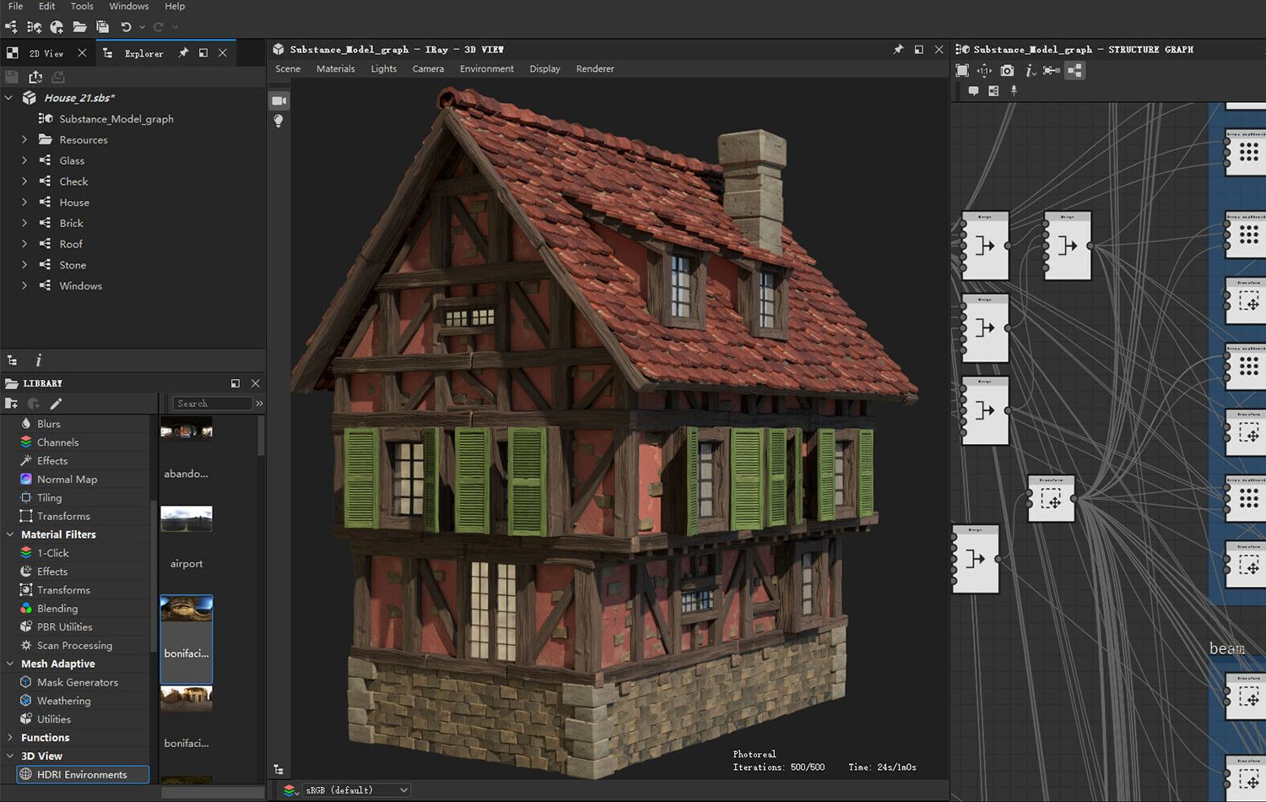Click the undo arrow icon

tap(126, 27)
